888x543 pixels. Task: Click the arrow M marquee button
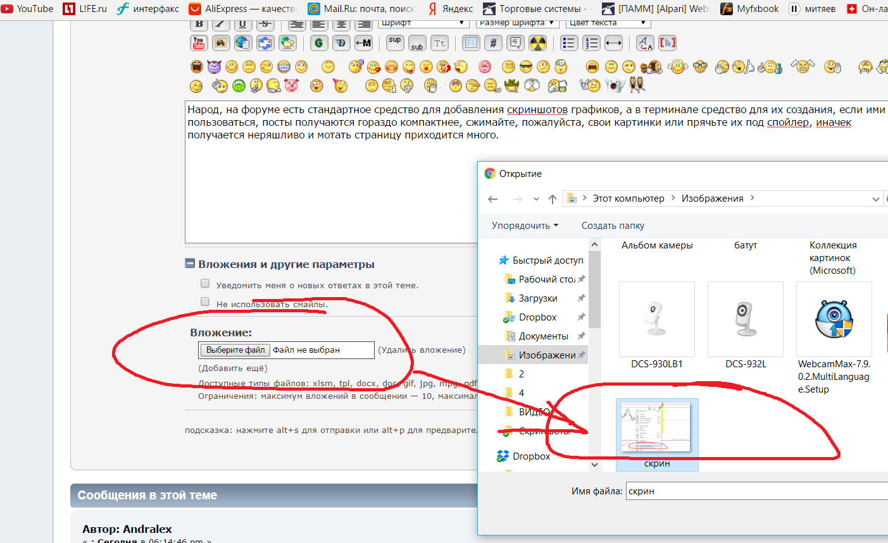[363, 43]
